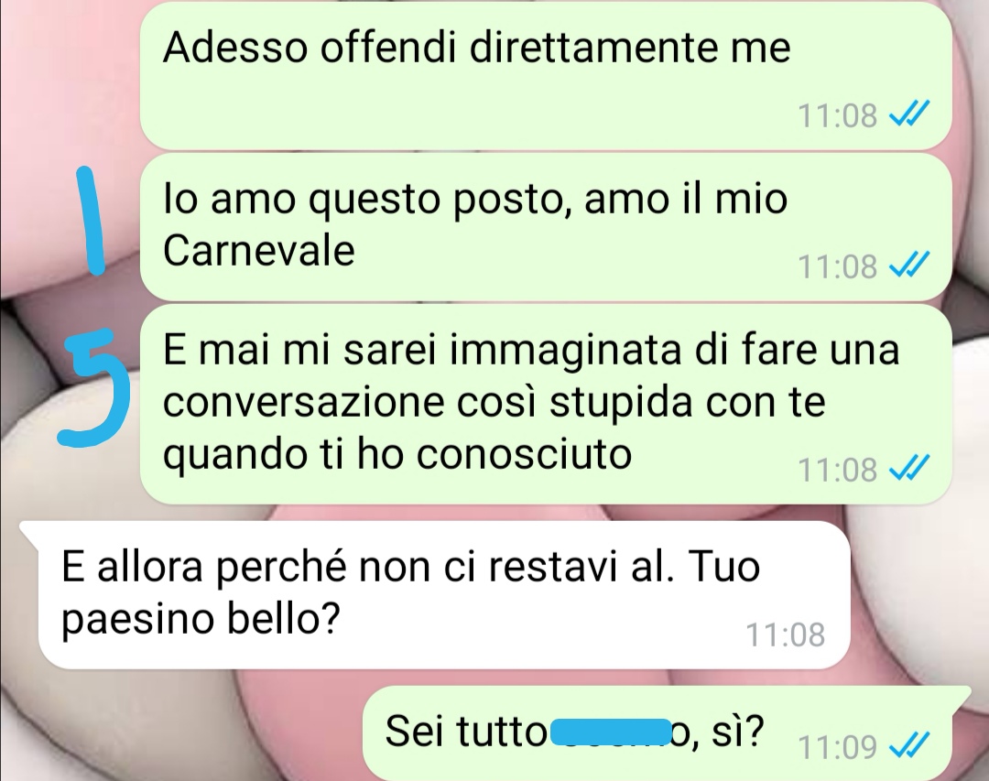The image size is (989, 781).
Task: Select the 'Io amo questo posto' message bubble
Action: [545, 226]
